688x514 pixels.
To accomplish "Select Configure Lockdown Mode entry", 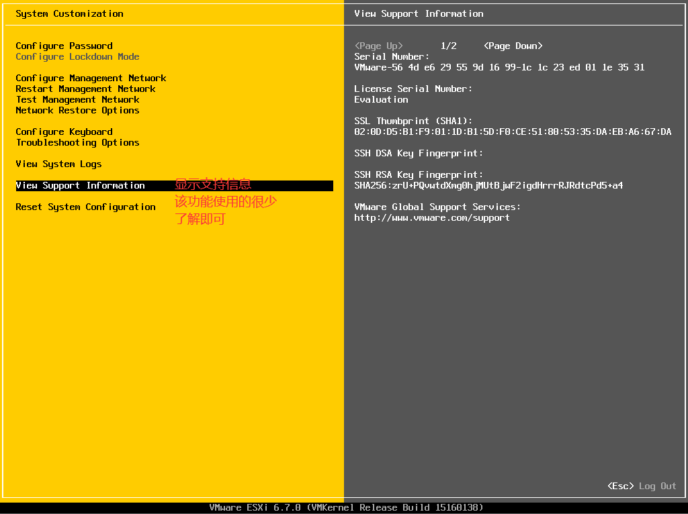I will tap(78, 57).
